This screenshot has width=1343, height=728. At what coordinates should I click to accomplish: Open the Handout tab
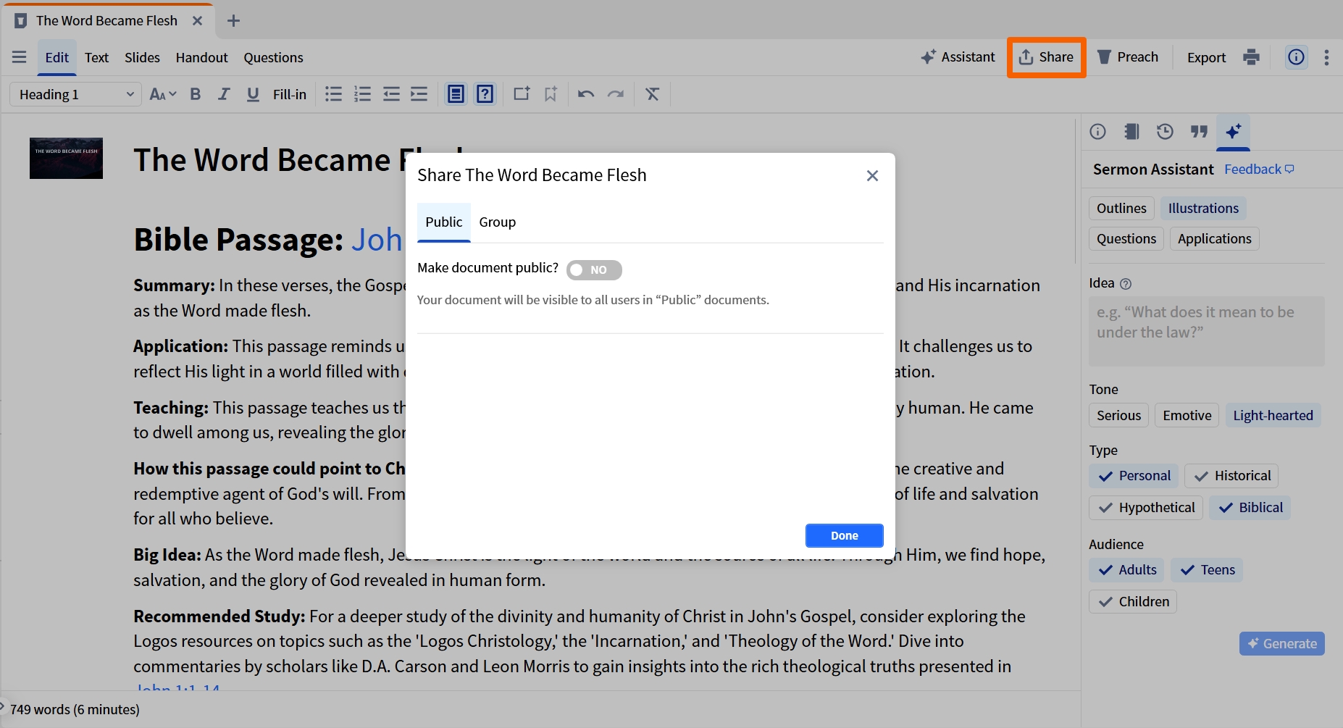[201, 57]
